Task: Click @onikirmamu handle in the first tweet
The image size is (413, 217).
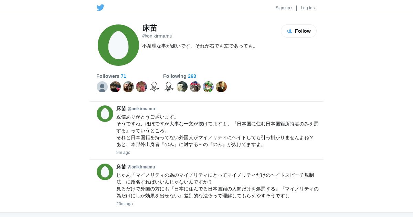Action: [141, 109]
